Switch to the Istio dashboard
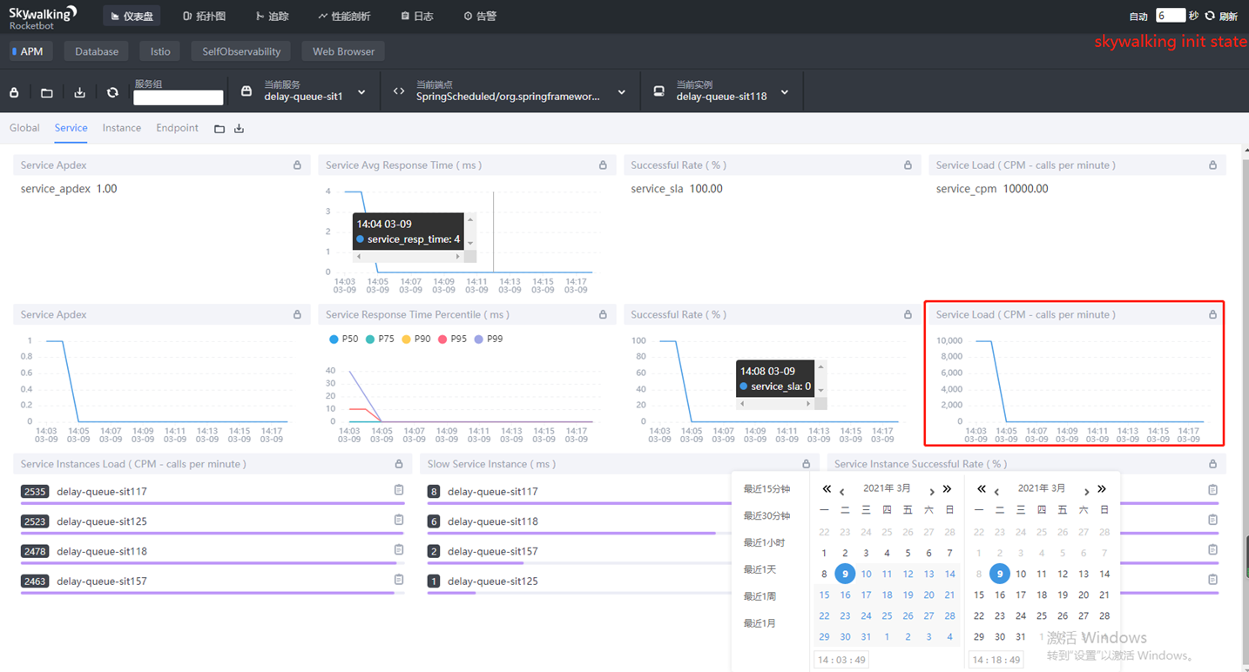This screenshot has height=672, width=1249. [x=160, y=51]
